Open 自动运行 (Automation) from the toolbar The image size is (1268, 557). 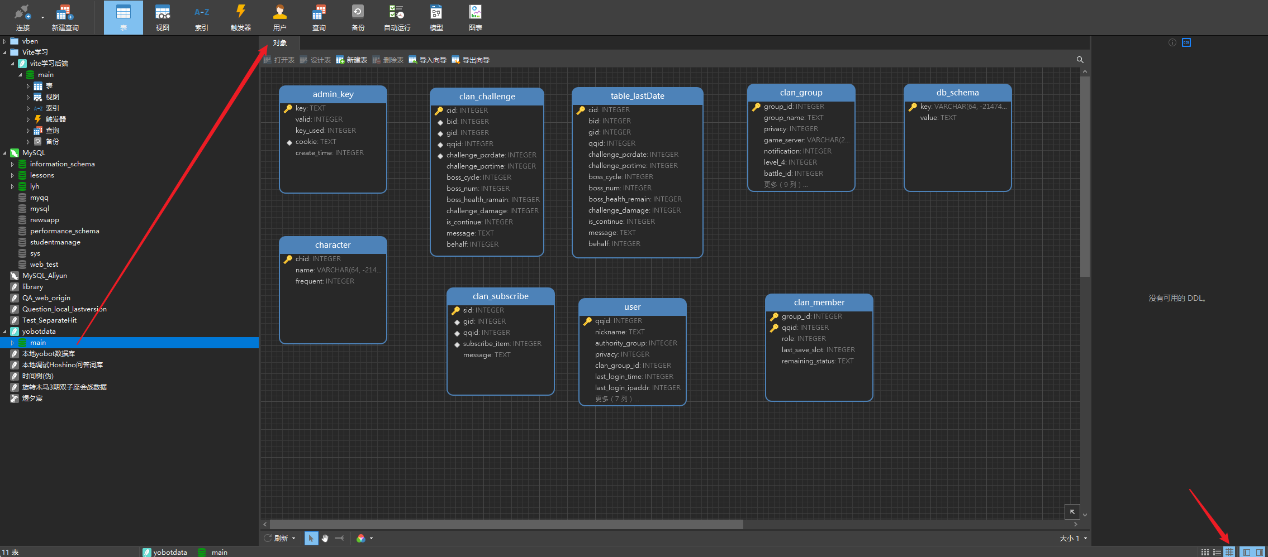(397, 17)
